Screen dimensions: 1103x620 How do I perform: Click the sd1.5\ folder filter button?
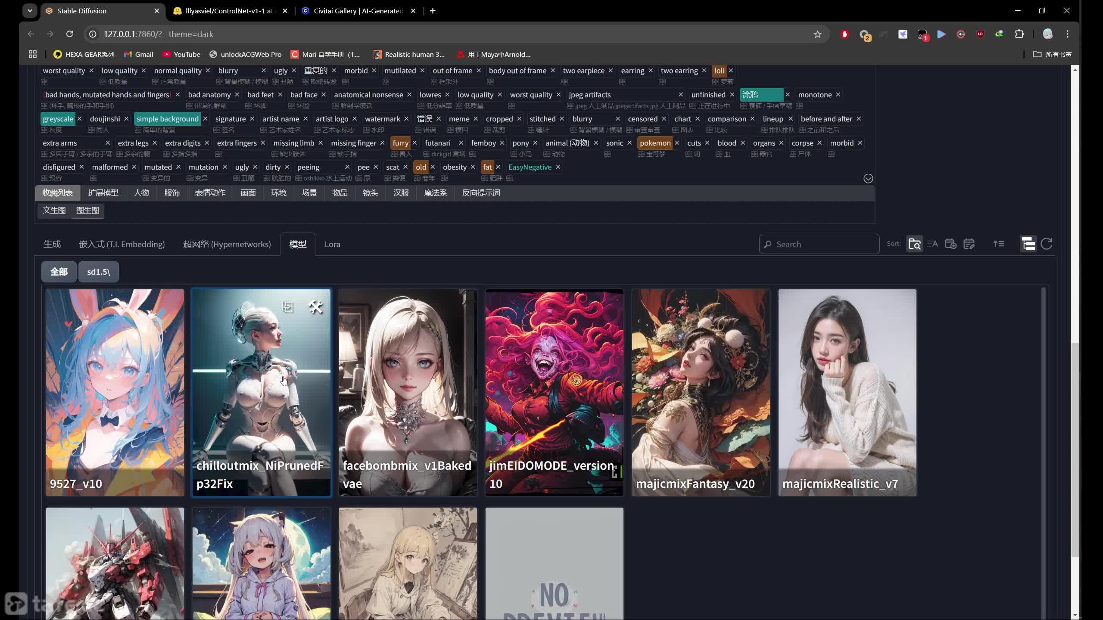tap(99, 272)
